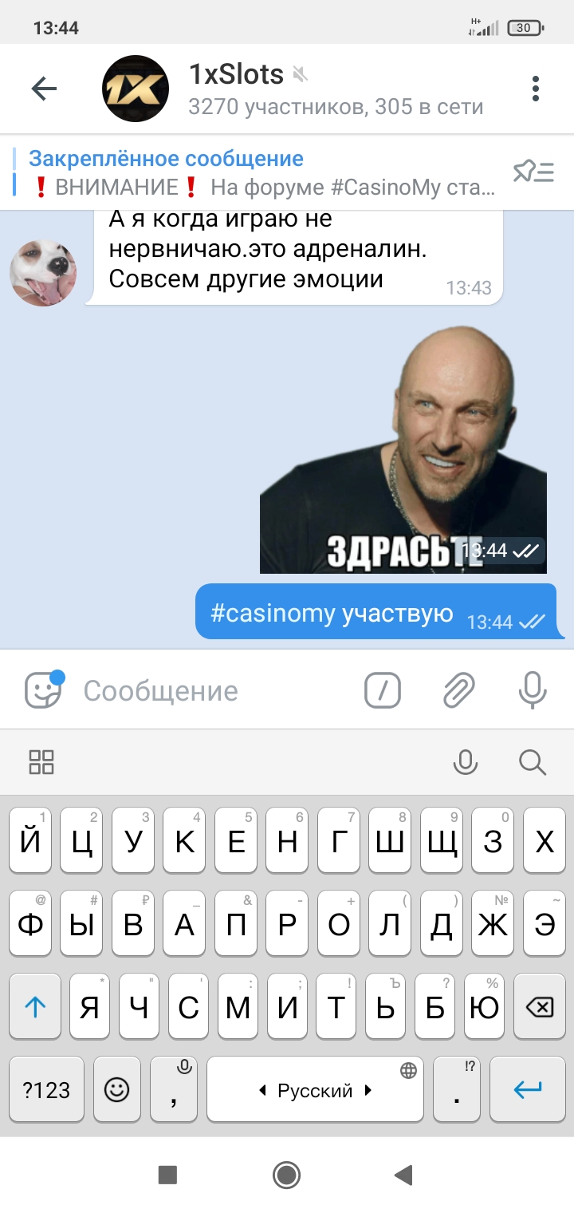Tap the bot commands slash icon
Viewport: 574px width, 1213px height.
pyautogui.click(x=383, y=690)
